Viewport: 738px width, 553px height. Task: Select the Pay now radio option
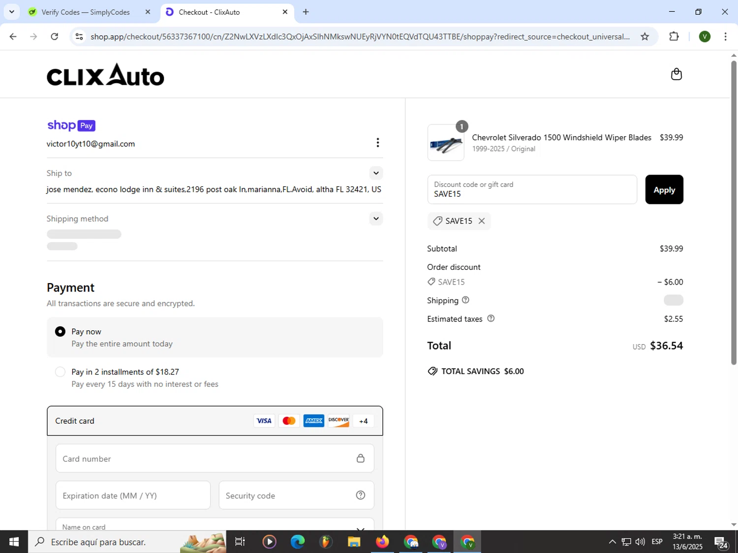click(60, 332)
